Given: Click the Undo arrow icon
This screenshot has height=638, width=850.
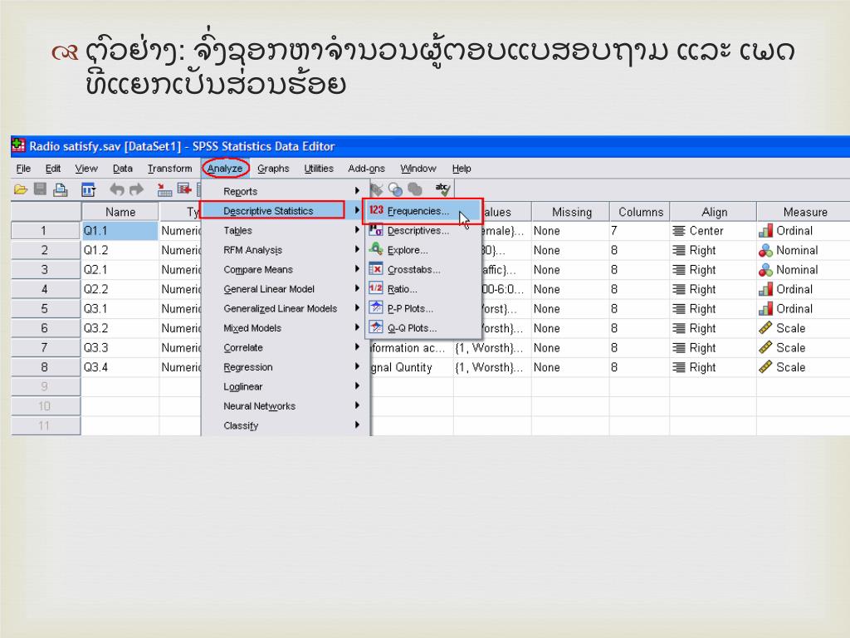Looking at the screenshot, I should point(116,189).
